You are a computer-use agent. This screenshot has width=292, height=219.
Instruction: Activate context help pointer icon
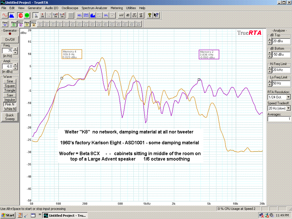pyautogui.click(x=156, y=15)
